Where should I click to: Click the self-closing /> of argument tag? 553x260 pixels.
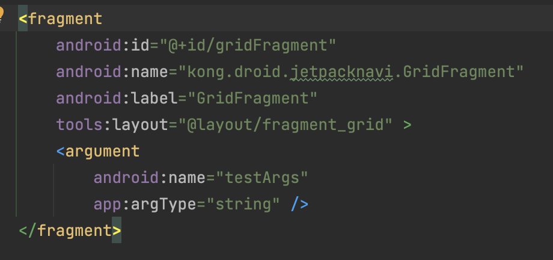coord(299,204)
